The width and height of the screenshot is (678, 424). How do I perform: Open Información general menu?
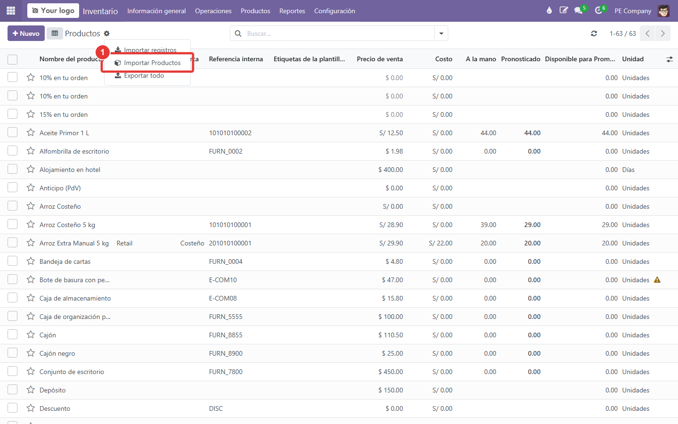[156, 11]
